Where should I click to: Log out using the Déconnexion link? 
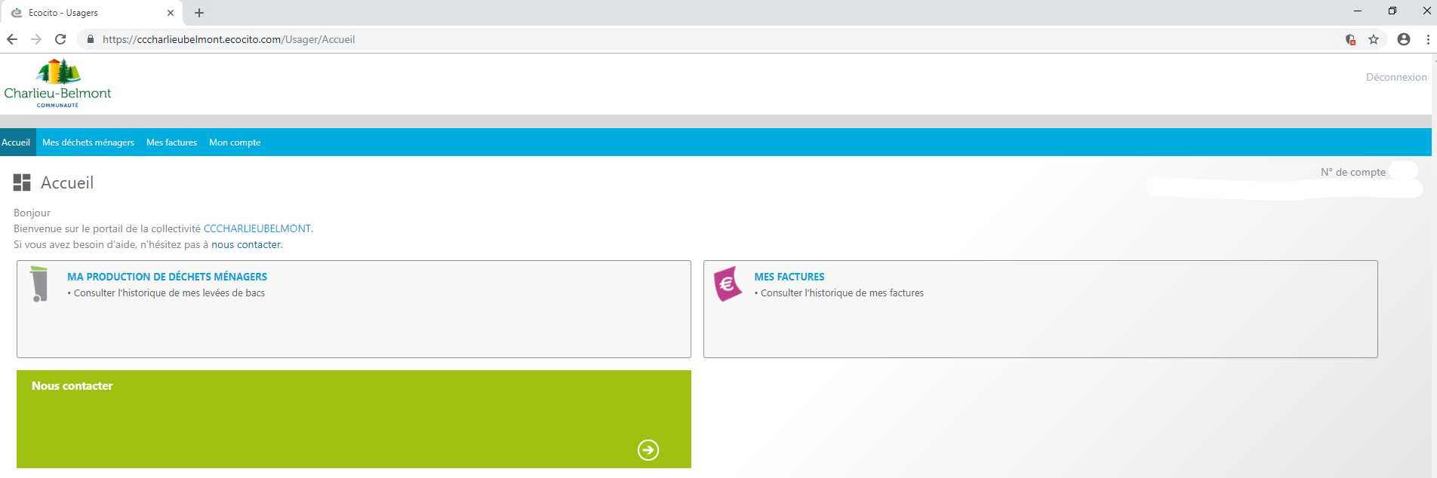1395,77
